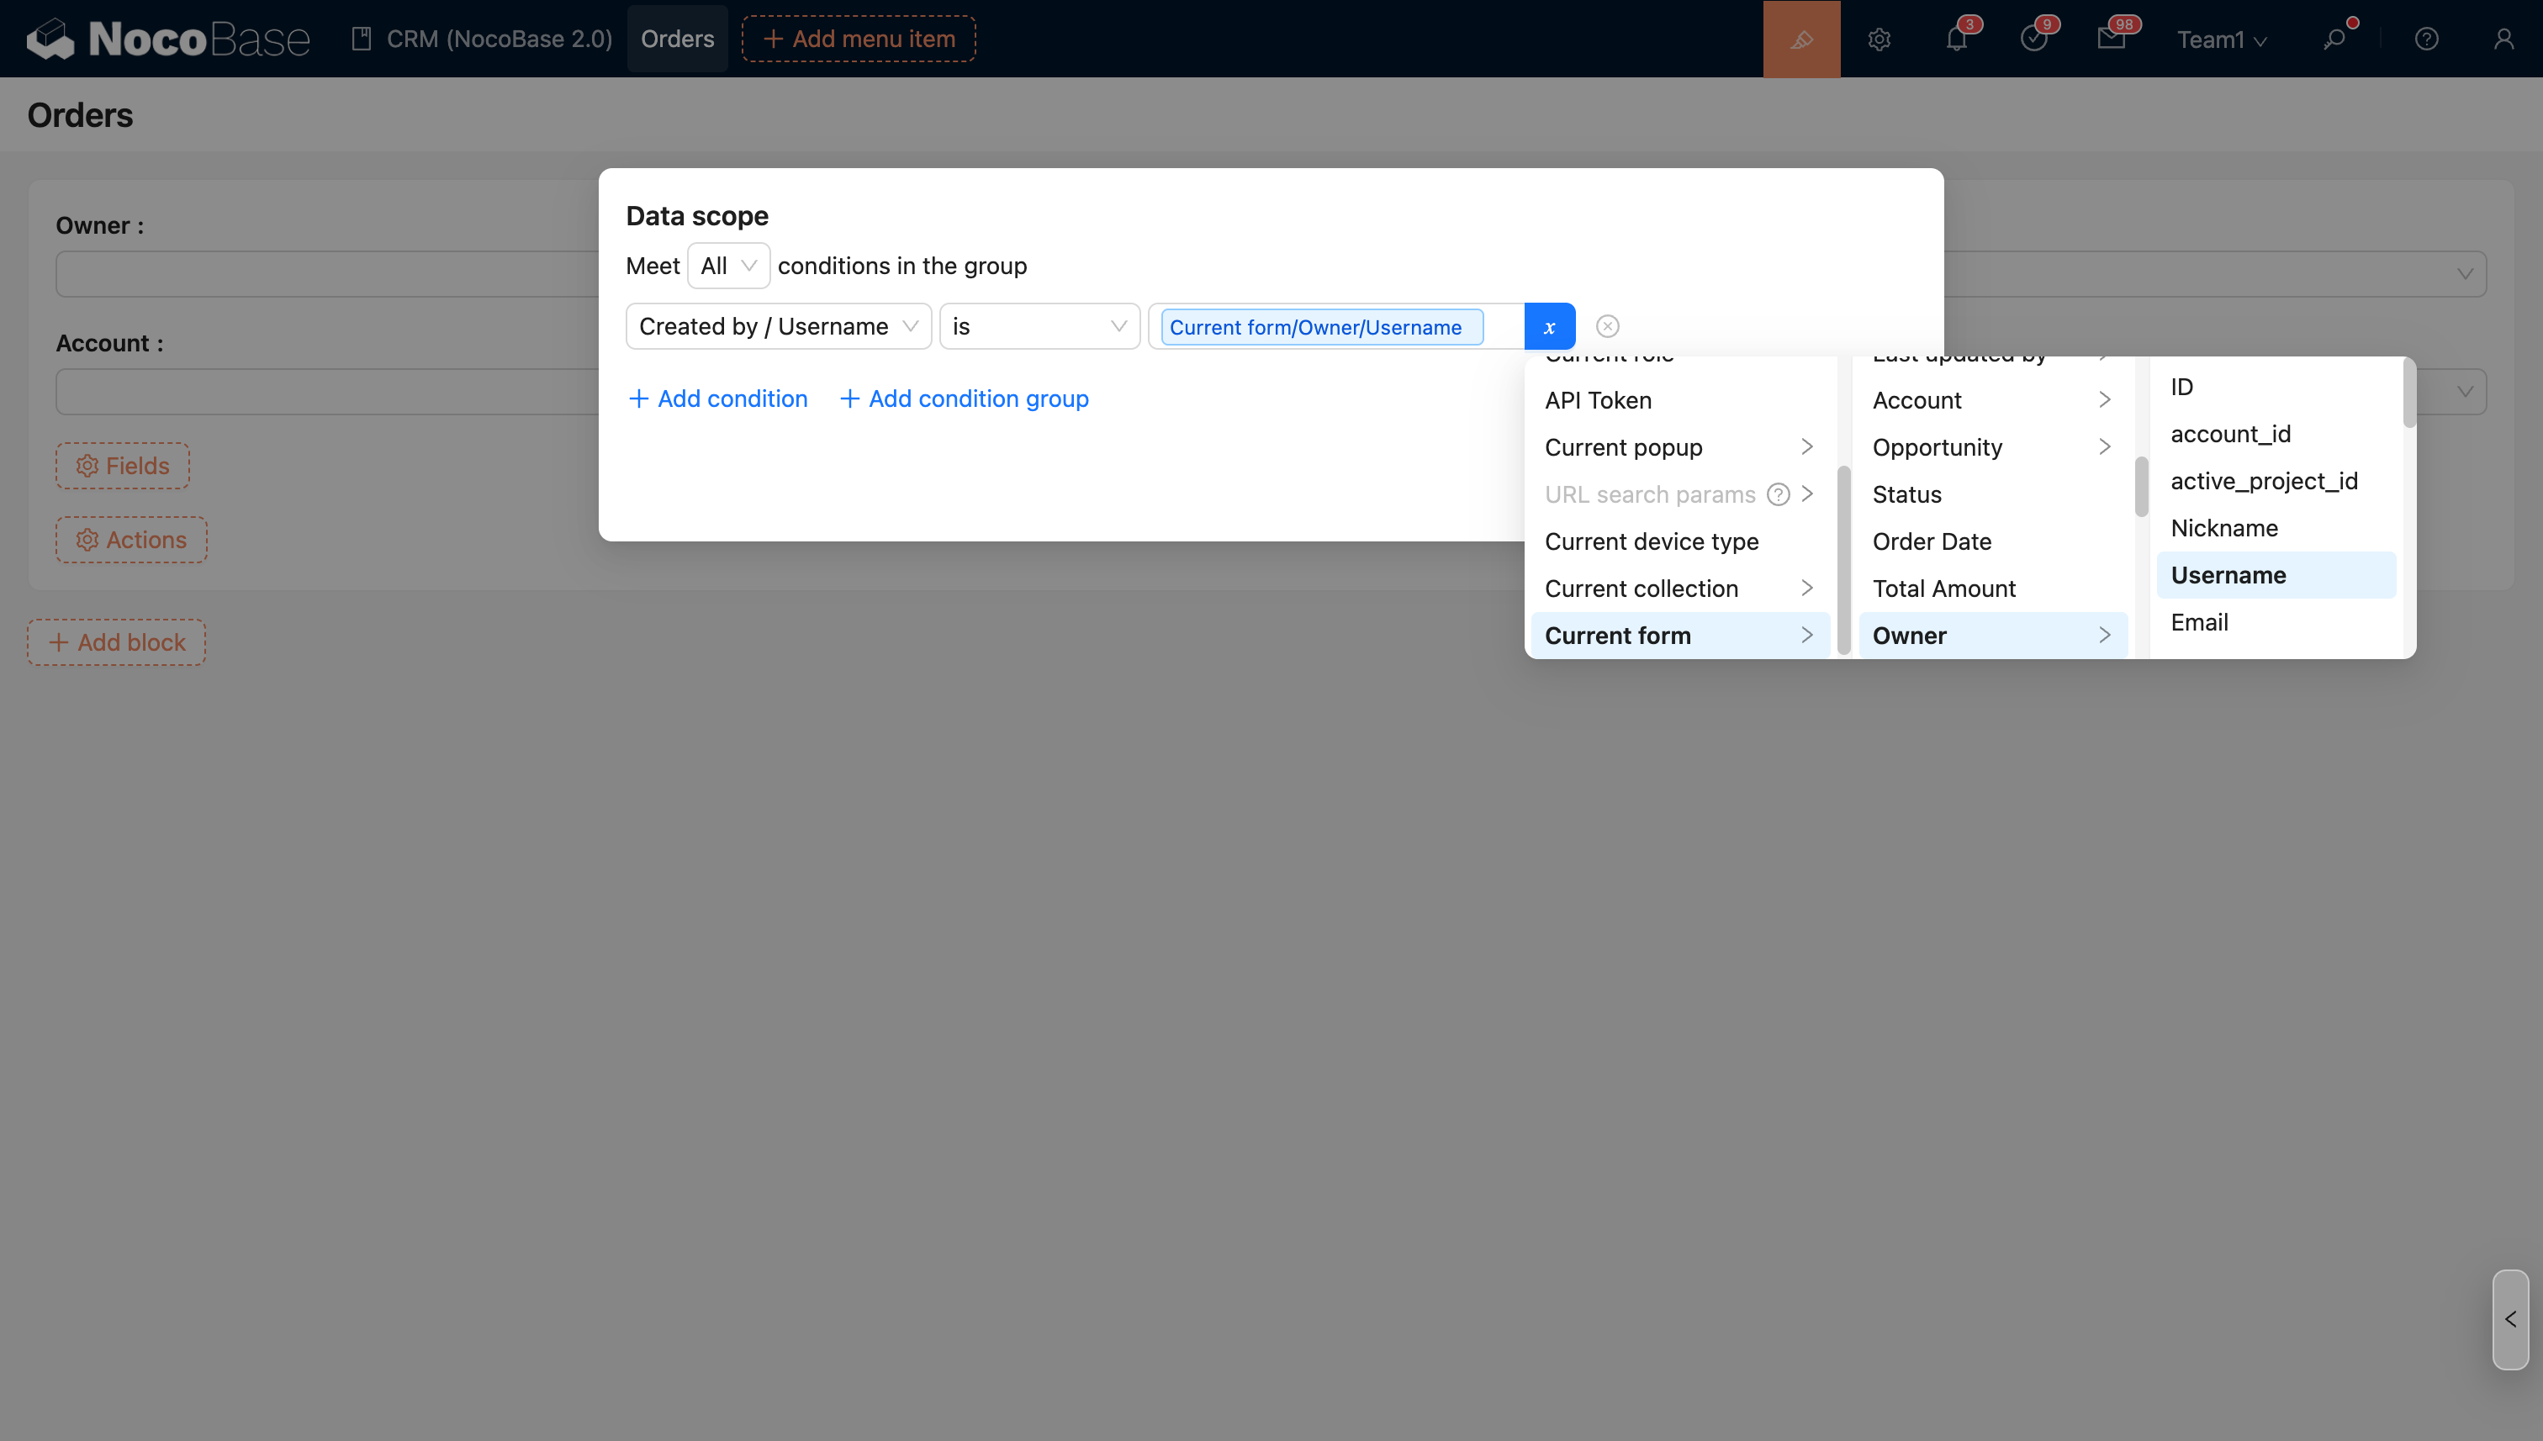This screenshot has height=1441, width=2543.
Task: Expand the side panel collapse handle
Action: pyautogui.click(x=2510, y=1319)
